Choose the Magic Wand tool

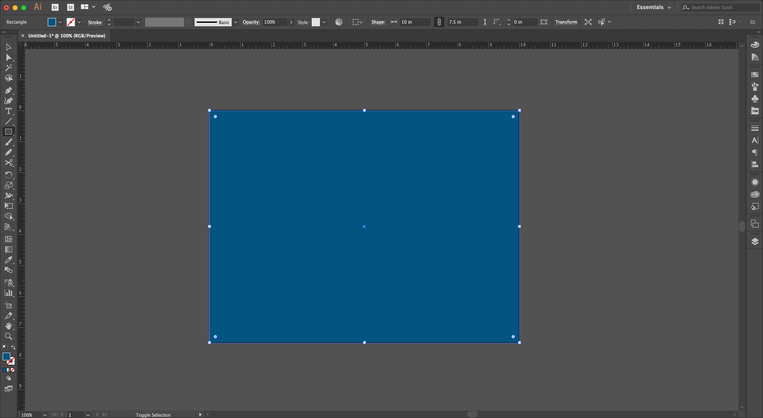[8, 68]
